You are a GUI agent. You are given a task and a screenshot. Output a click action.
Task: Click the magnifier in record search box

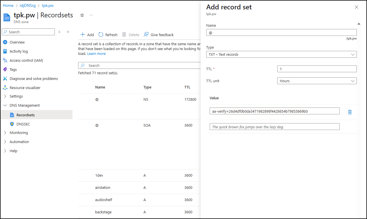click(x=83, y=65)
